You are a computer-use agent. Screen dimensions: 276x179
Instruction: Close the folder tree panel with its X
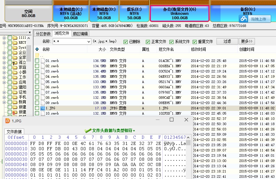30,33
